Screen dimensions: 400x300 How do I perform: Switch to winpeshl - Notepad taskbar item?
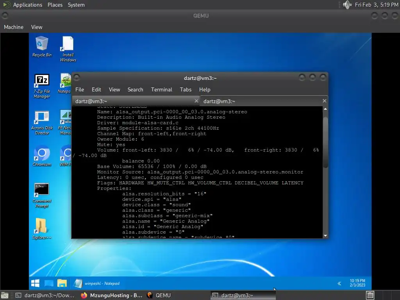96,283
